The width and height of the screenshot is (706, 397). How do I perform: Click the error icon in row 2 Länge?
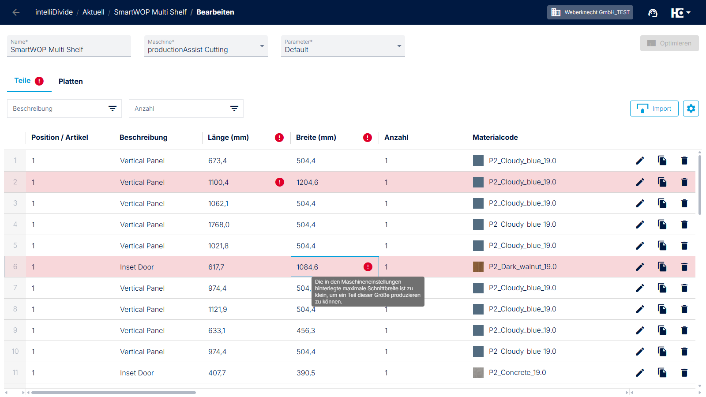click(x=279, y=182)
